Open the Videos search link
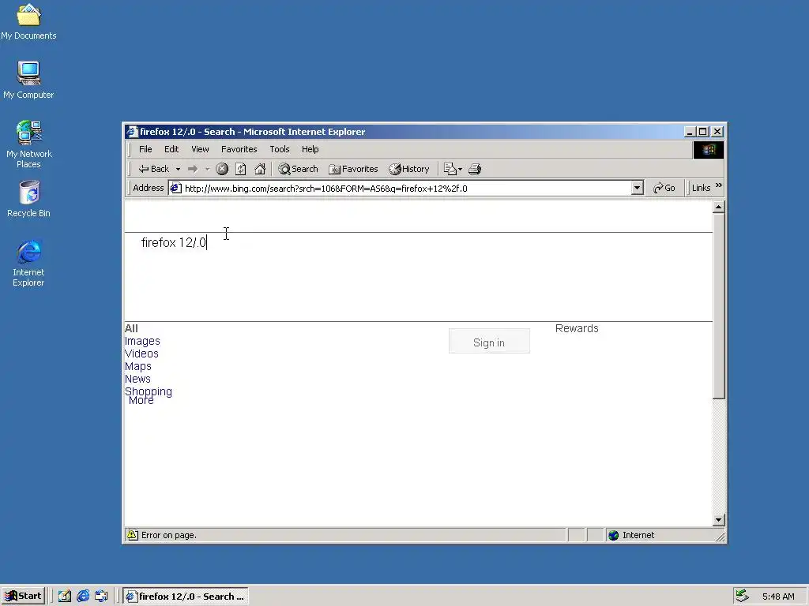This screenshot has width=809, height=606. [x=141, y=354]
